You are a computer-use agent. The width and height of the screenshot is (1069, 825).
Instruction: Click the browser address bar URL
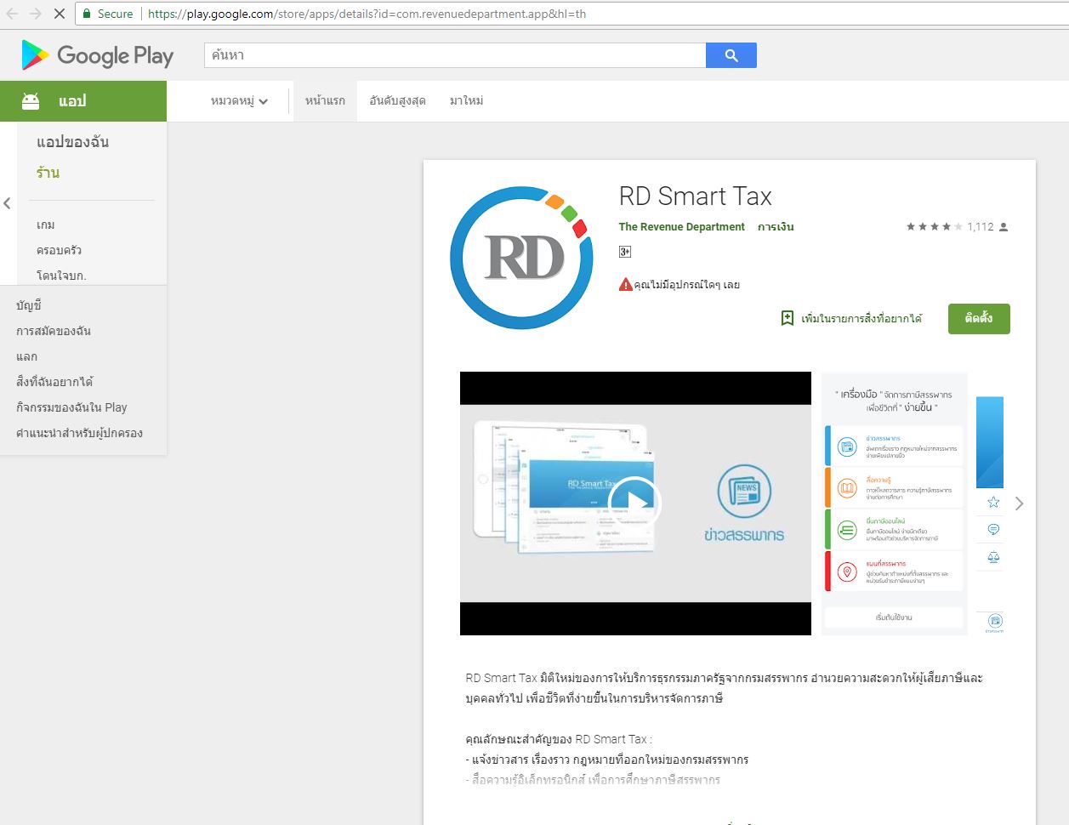(x=367, y=14)
